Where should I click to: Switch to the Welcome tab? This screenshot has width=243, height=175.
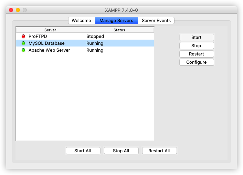(x=82, y=20)
